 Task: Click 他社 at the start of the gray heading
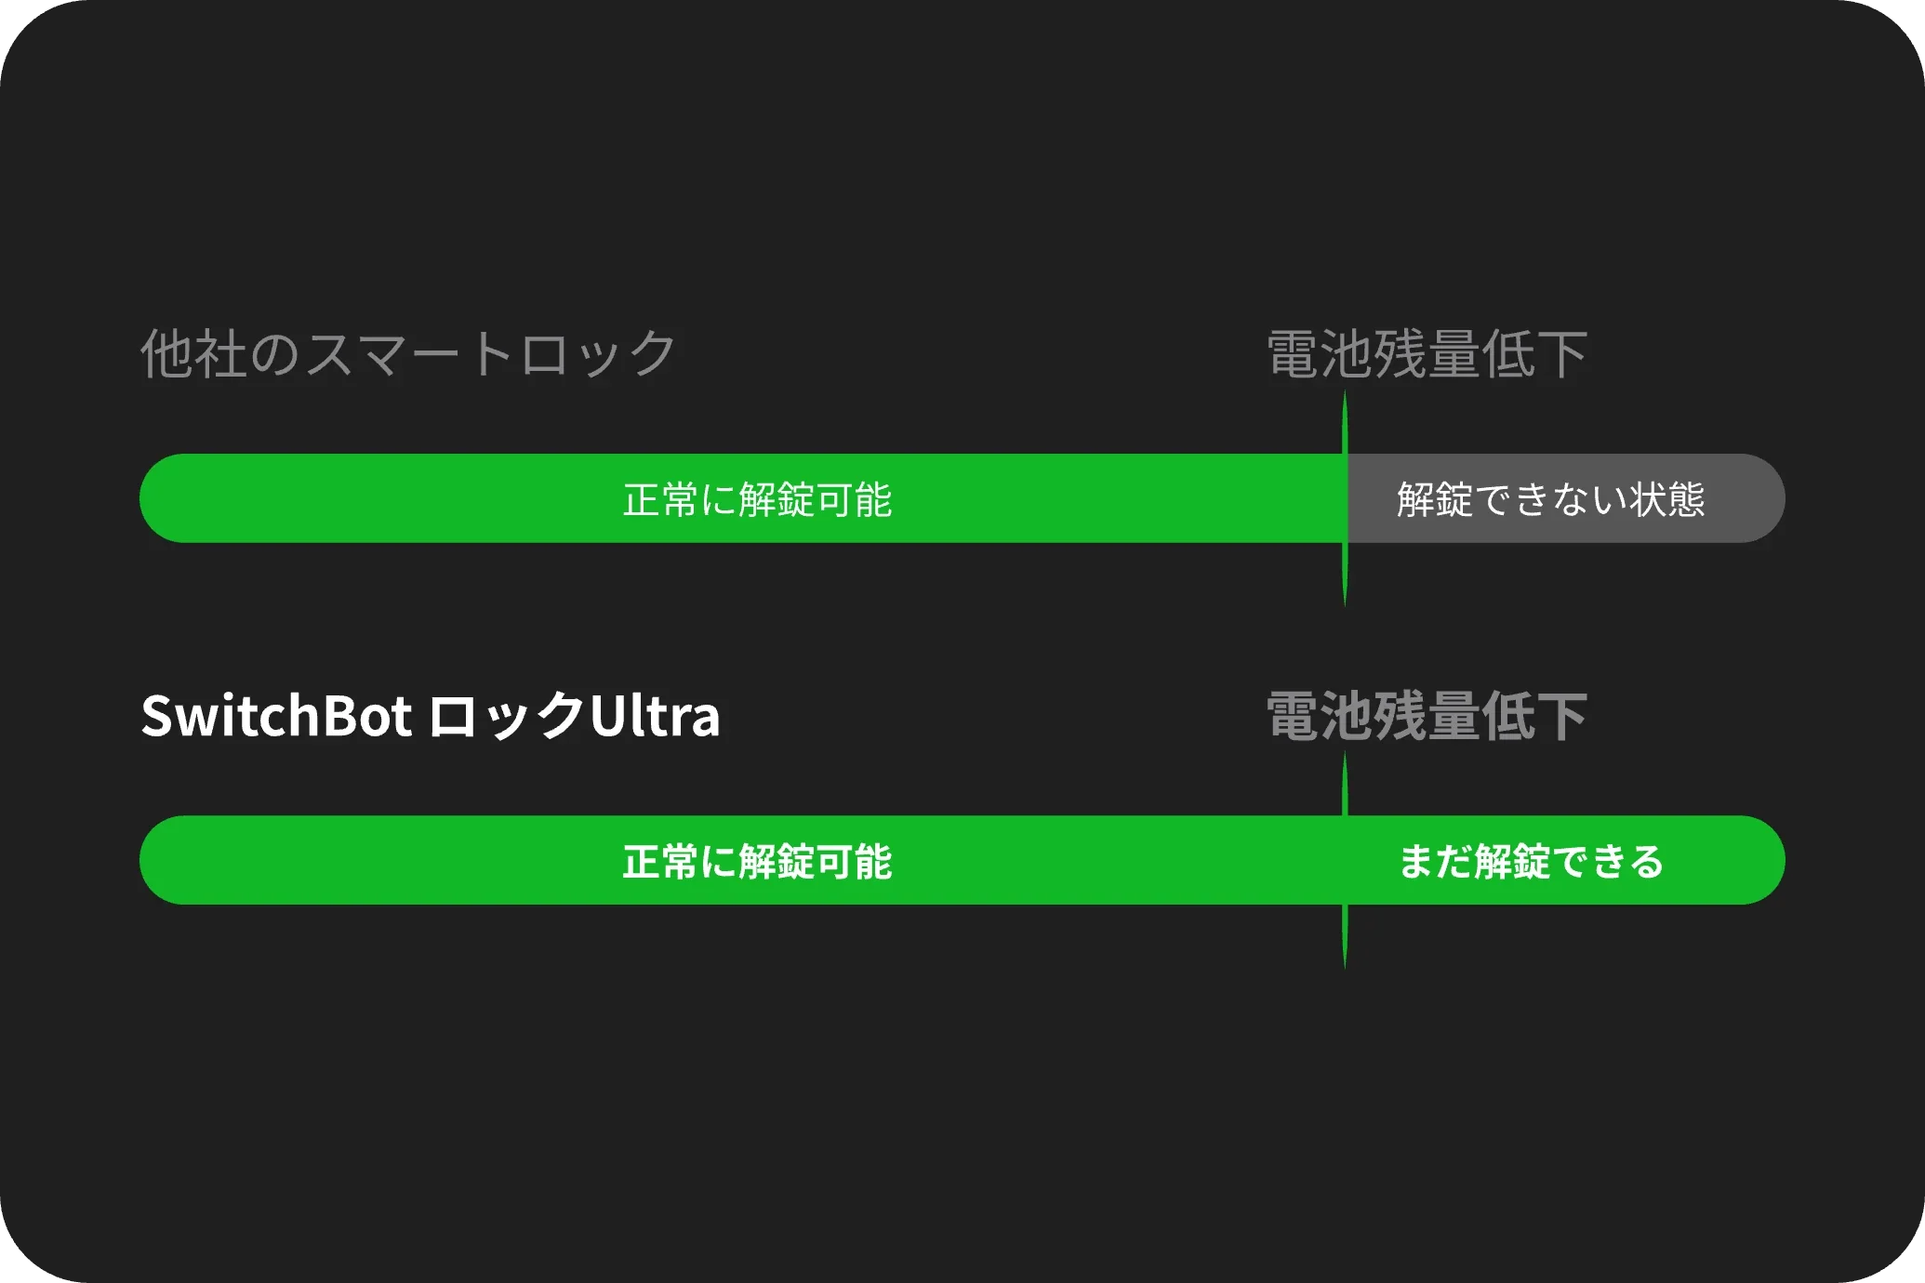tap(192, 354)
